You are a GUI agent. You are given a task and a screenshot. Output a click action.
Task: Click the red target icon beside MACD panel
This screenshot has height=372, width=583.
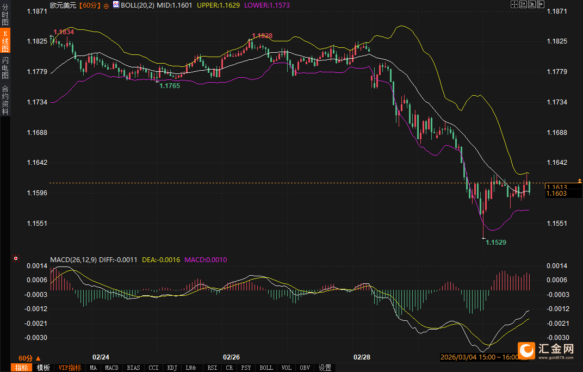coord(15,259)
